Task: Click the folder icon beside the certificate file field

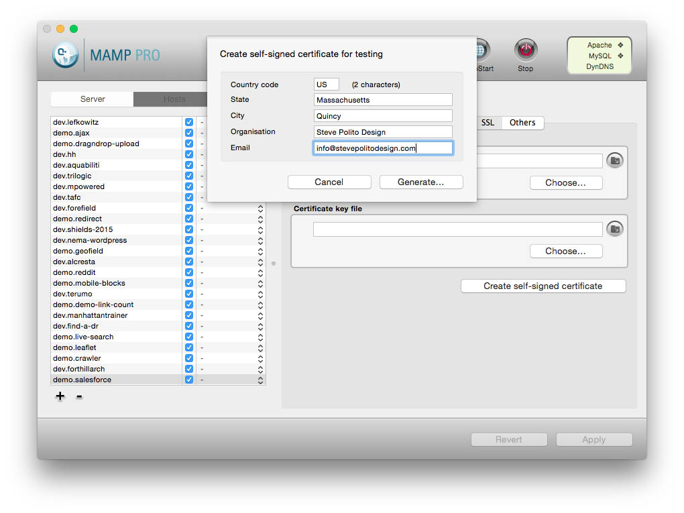Action: [615, 160]
